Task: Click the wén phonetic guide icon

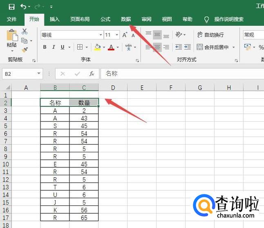Action: point(128,47)
